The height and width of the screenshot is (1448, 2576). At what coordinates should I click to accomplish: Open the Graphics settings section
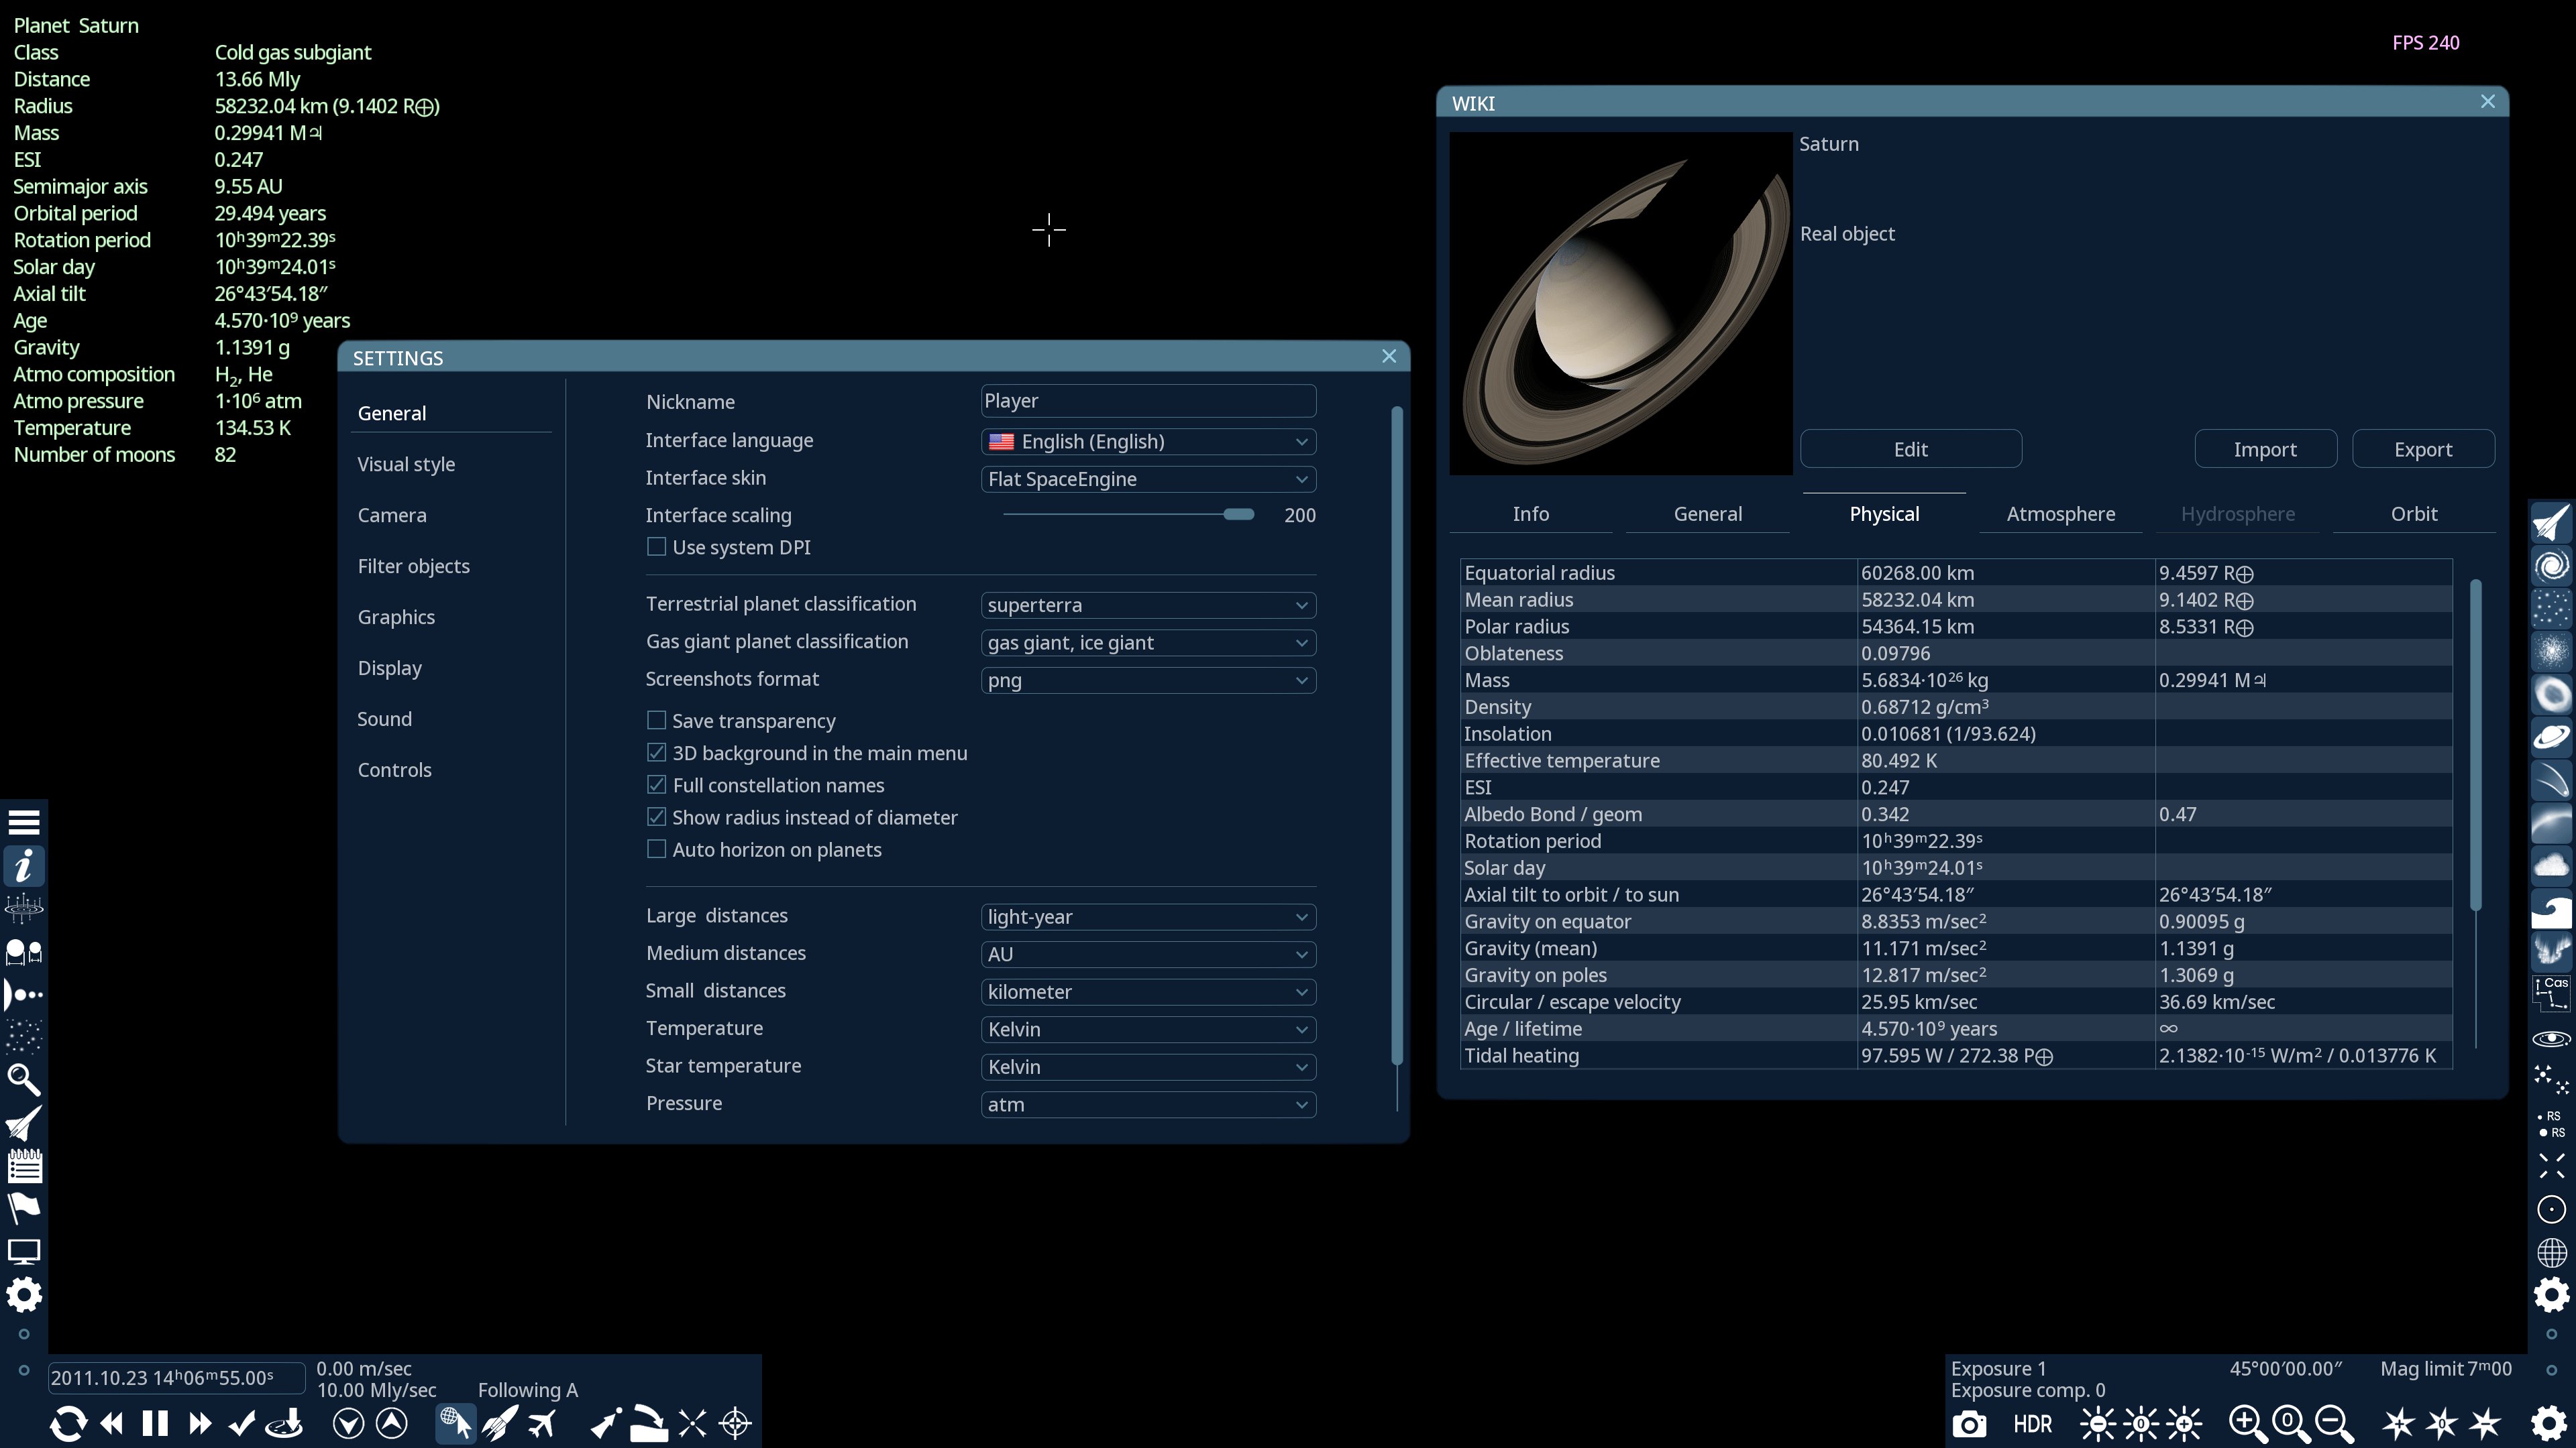pyautogui.click(x=396, y=617)
